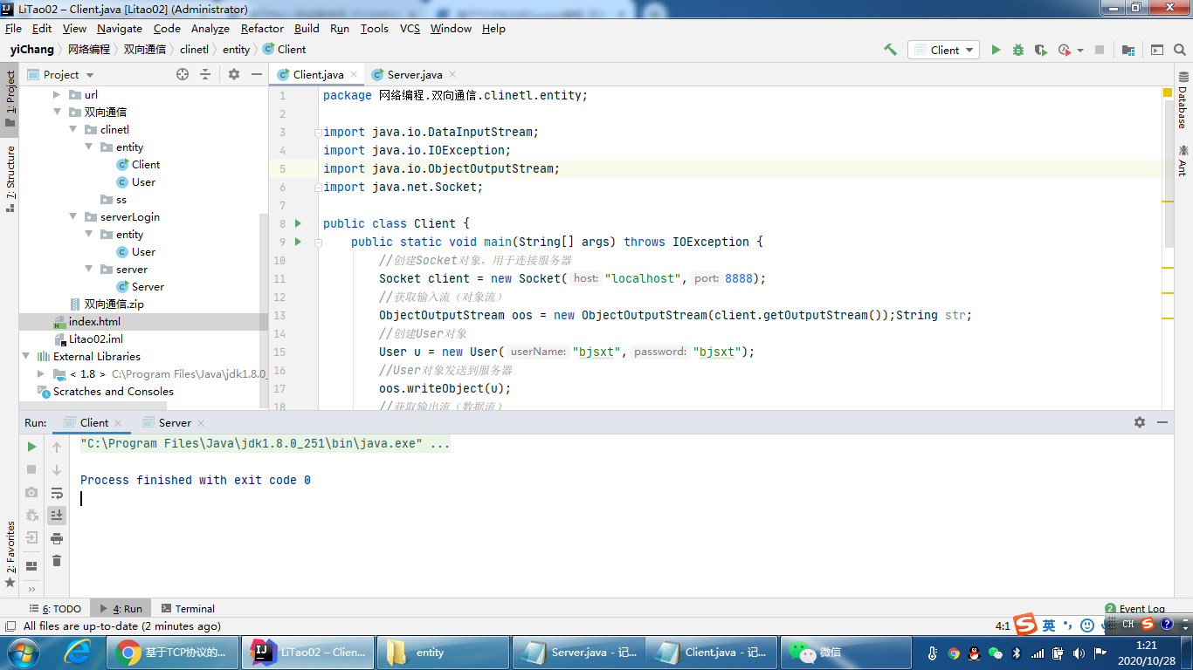Print the Run console output

(57, 538)
